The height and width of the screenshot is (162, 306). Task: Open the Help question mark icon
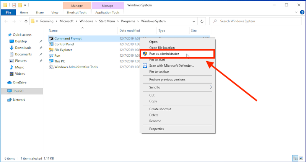pos(302,13)
